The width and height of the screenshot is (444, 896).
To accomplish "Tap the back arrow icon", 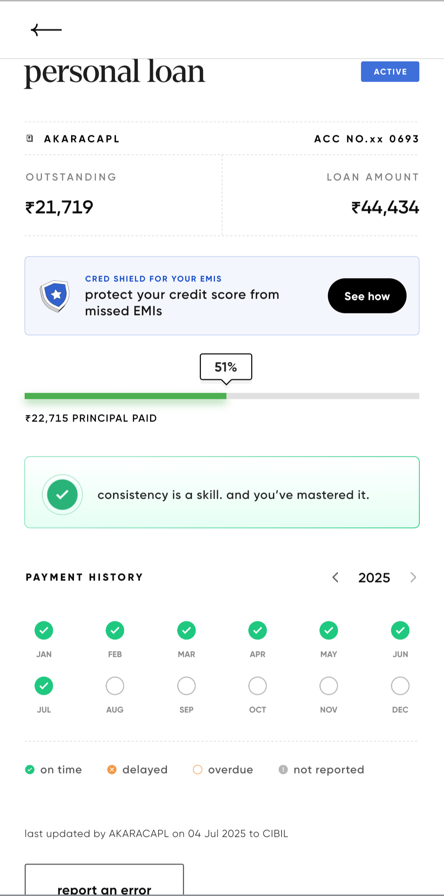I will 46,30.
